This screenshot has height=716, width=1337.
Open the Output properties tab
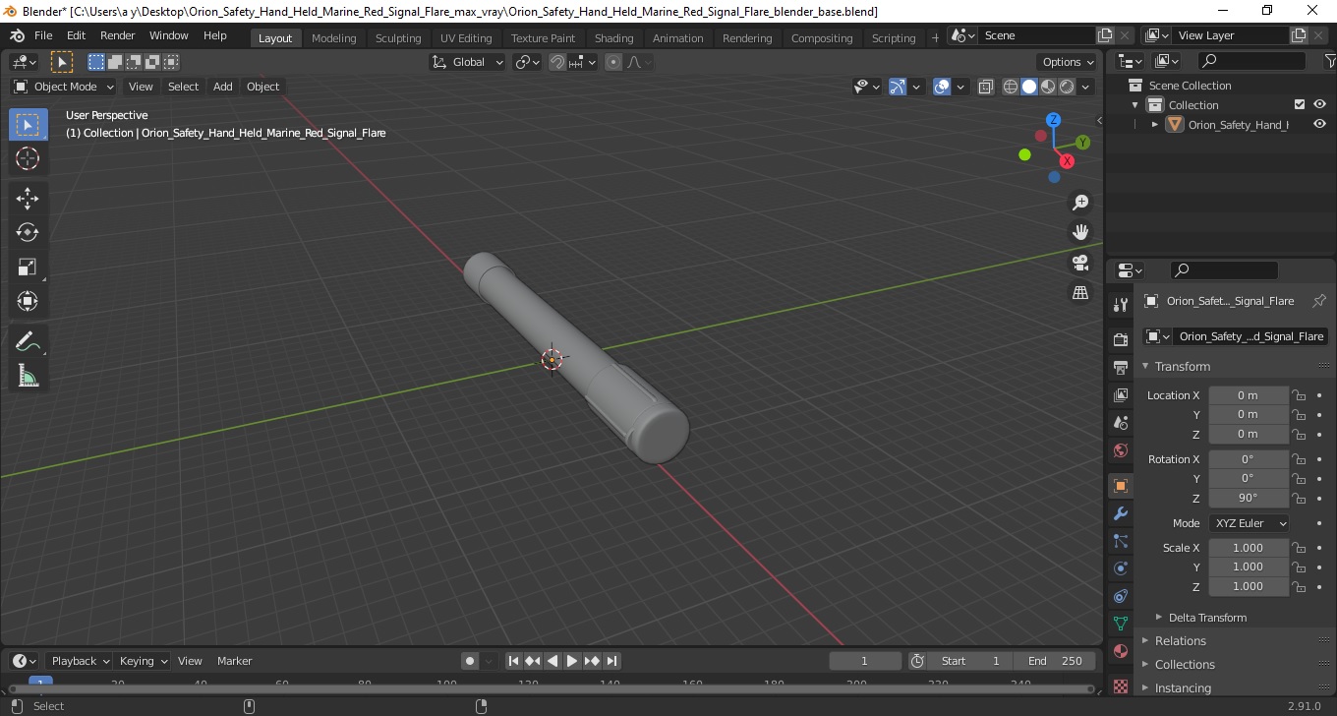1121,367
